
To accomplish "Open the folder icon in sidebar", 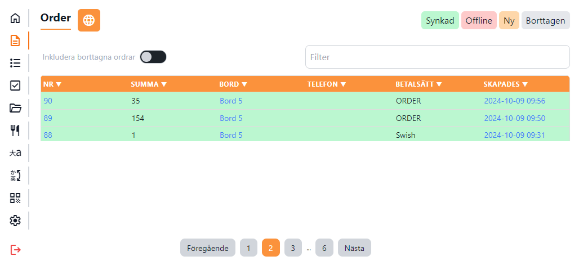I will (x=15, y=108).
